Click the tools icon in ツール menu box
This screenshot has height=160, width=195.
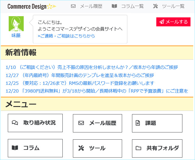click(81, 148)
